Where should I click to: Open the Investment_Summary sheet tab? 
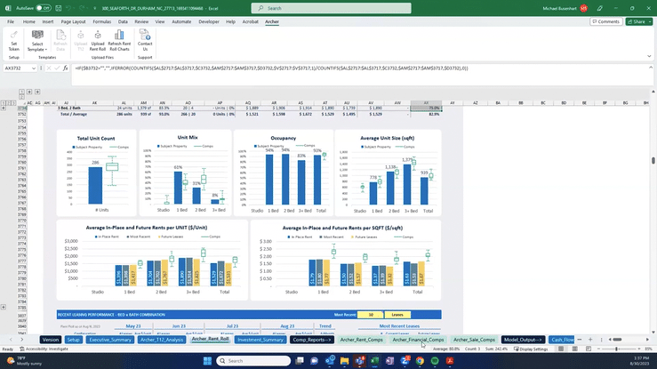click(260, 340)
